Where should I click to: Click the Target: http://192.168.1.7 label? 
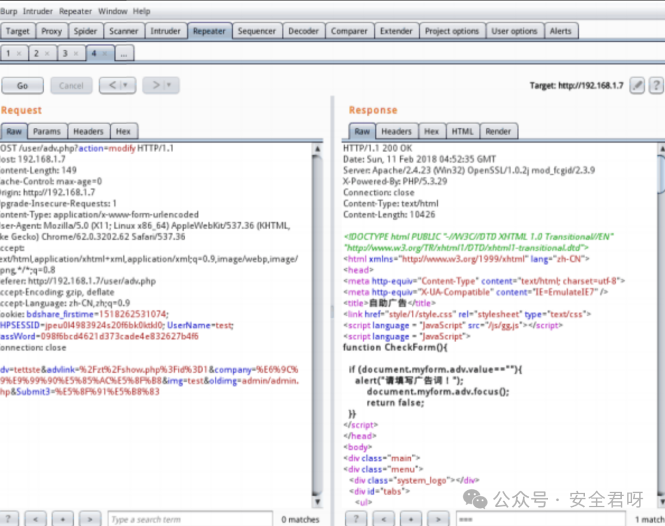576,86
